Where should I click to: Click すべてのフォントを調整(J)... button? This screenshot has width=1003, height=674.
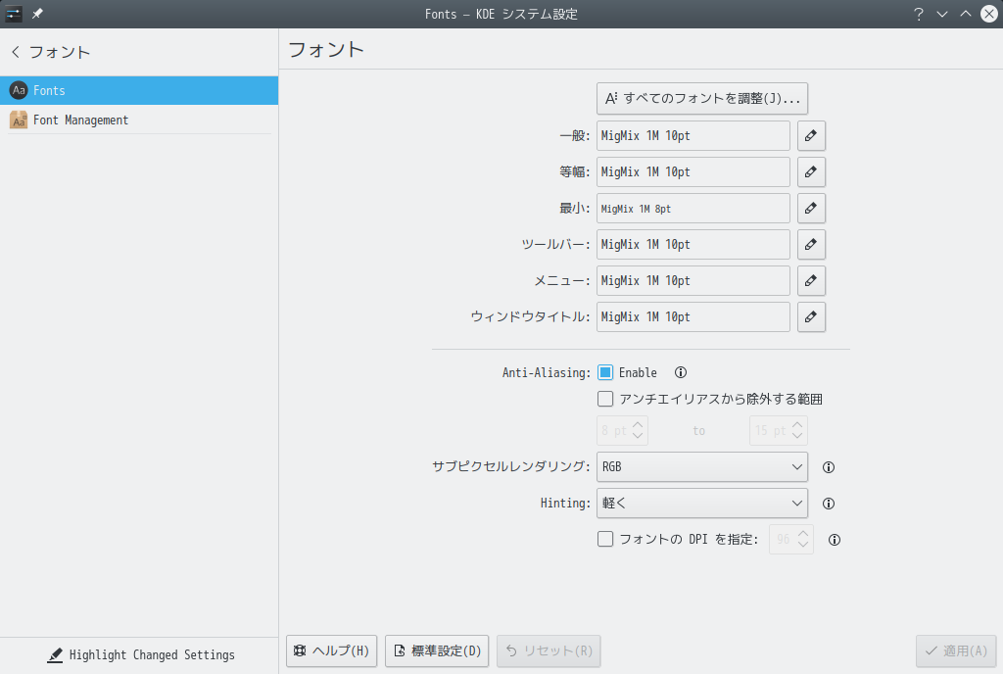pyautogui.click(x=701, y=99)
